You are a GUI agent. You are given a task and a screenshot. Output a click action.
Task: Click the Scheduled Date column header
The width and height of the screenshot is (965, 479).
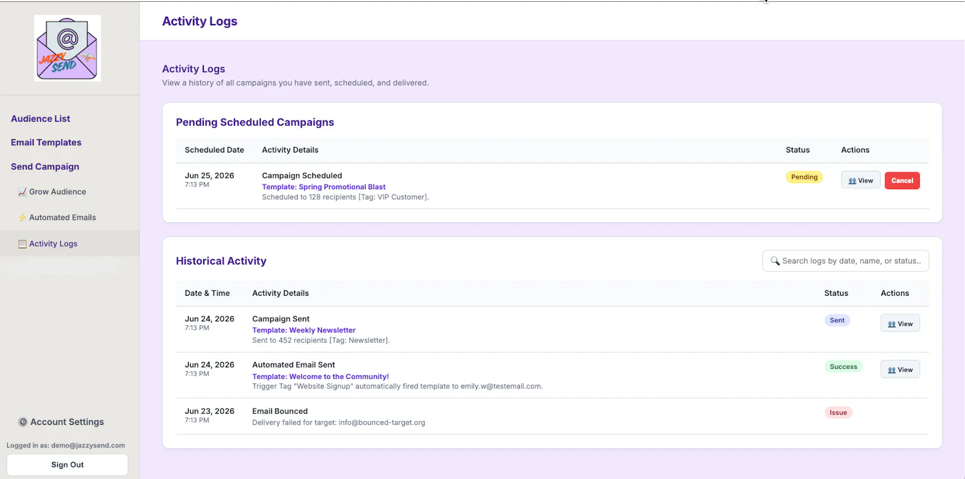click(x=214, y=150)
